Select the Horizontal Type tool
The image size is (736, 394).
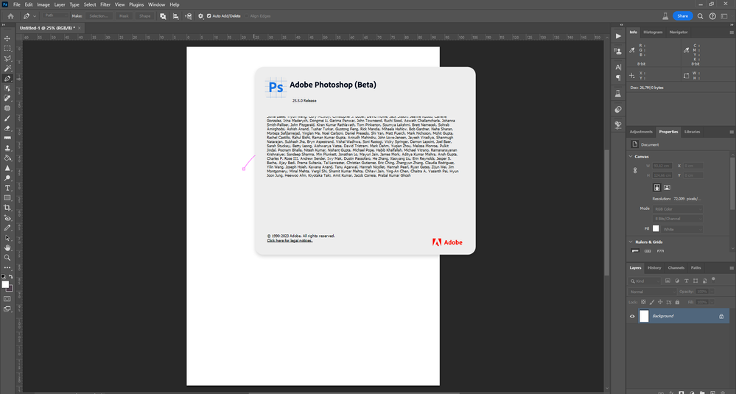(7, 188)
